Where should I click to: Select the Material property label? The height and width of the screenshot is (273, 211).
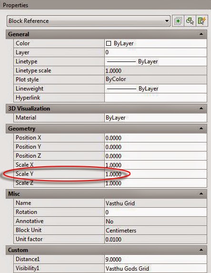[x=26, y=118]
